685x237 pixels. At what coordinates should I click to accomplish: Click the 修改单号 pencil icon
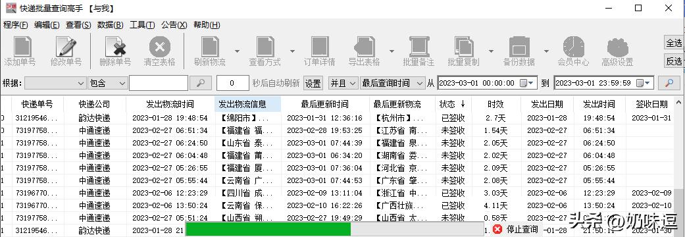[66, 46]
